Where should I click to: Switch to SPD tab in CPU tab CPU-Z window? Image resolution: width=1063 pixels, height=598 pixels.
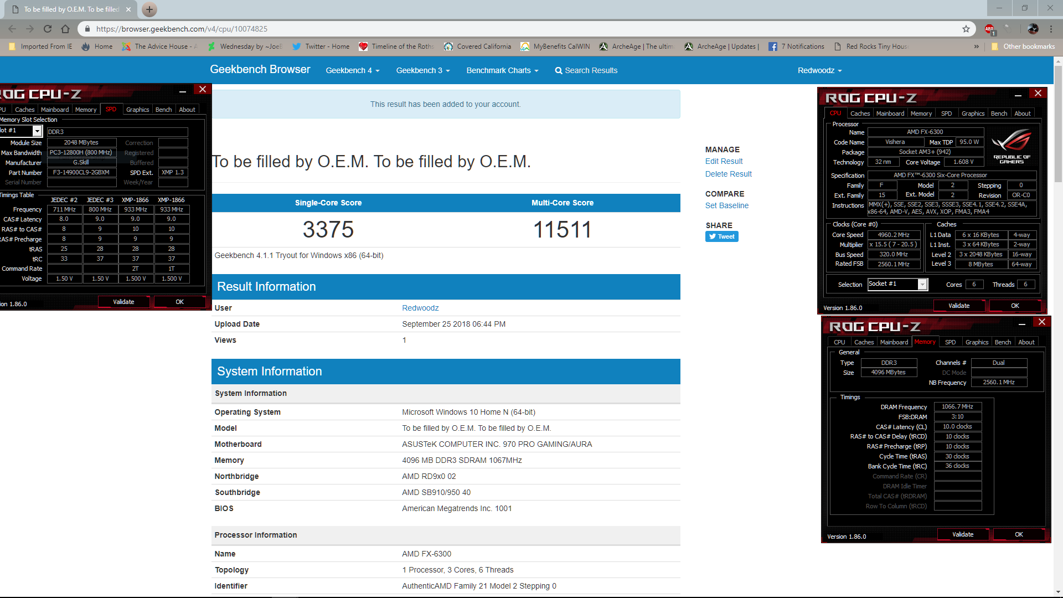[x=946, y=114]
